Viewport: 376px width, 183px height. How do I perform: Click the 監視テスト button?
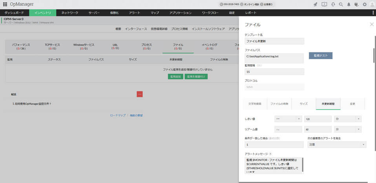tap(321, 56)
